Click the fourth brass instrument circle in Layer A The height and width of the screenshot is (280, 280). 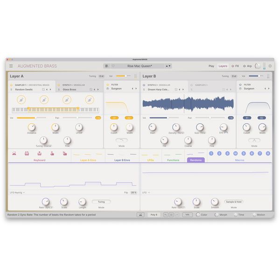[90, 100]
